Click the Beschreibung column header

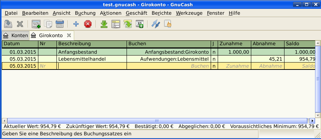coord(92,44)
